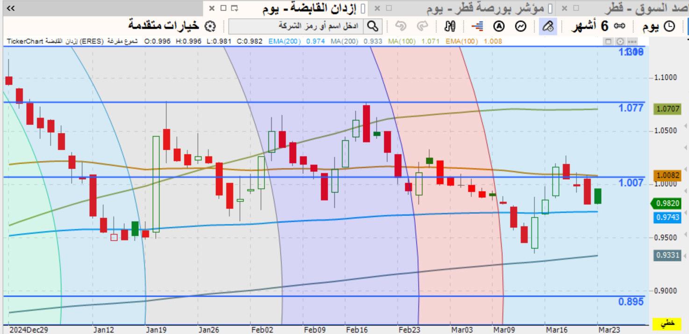Click the 0.9331 MA(200) price tag
Screen dimensions: 689x334
[x=668, y=255]
